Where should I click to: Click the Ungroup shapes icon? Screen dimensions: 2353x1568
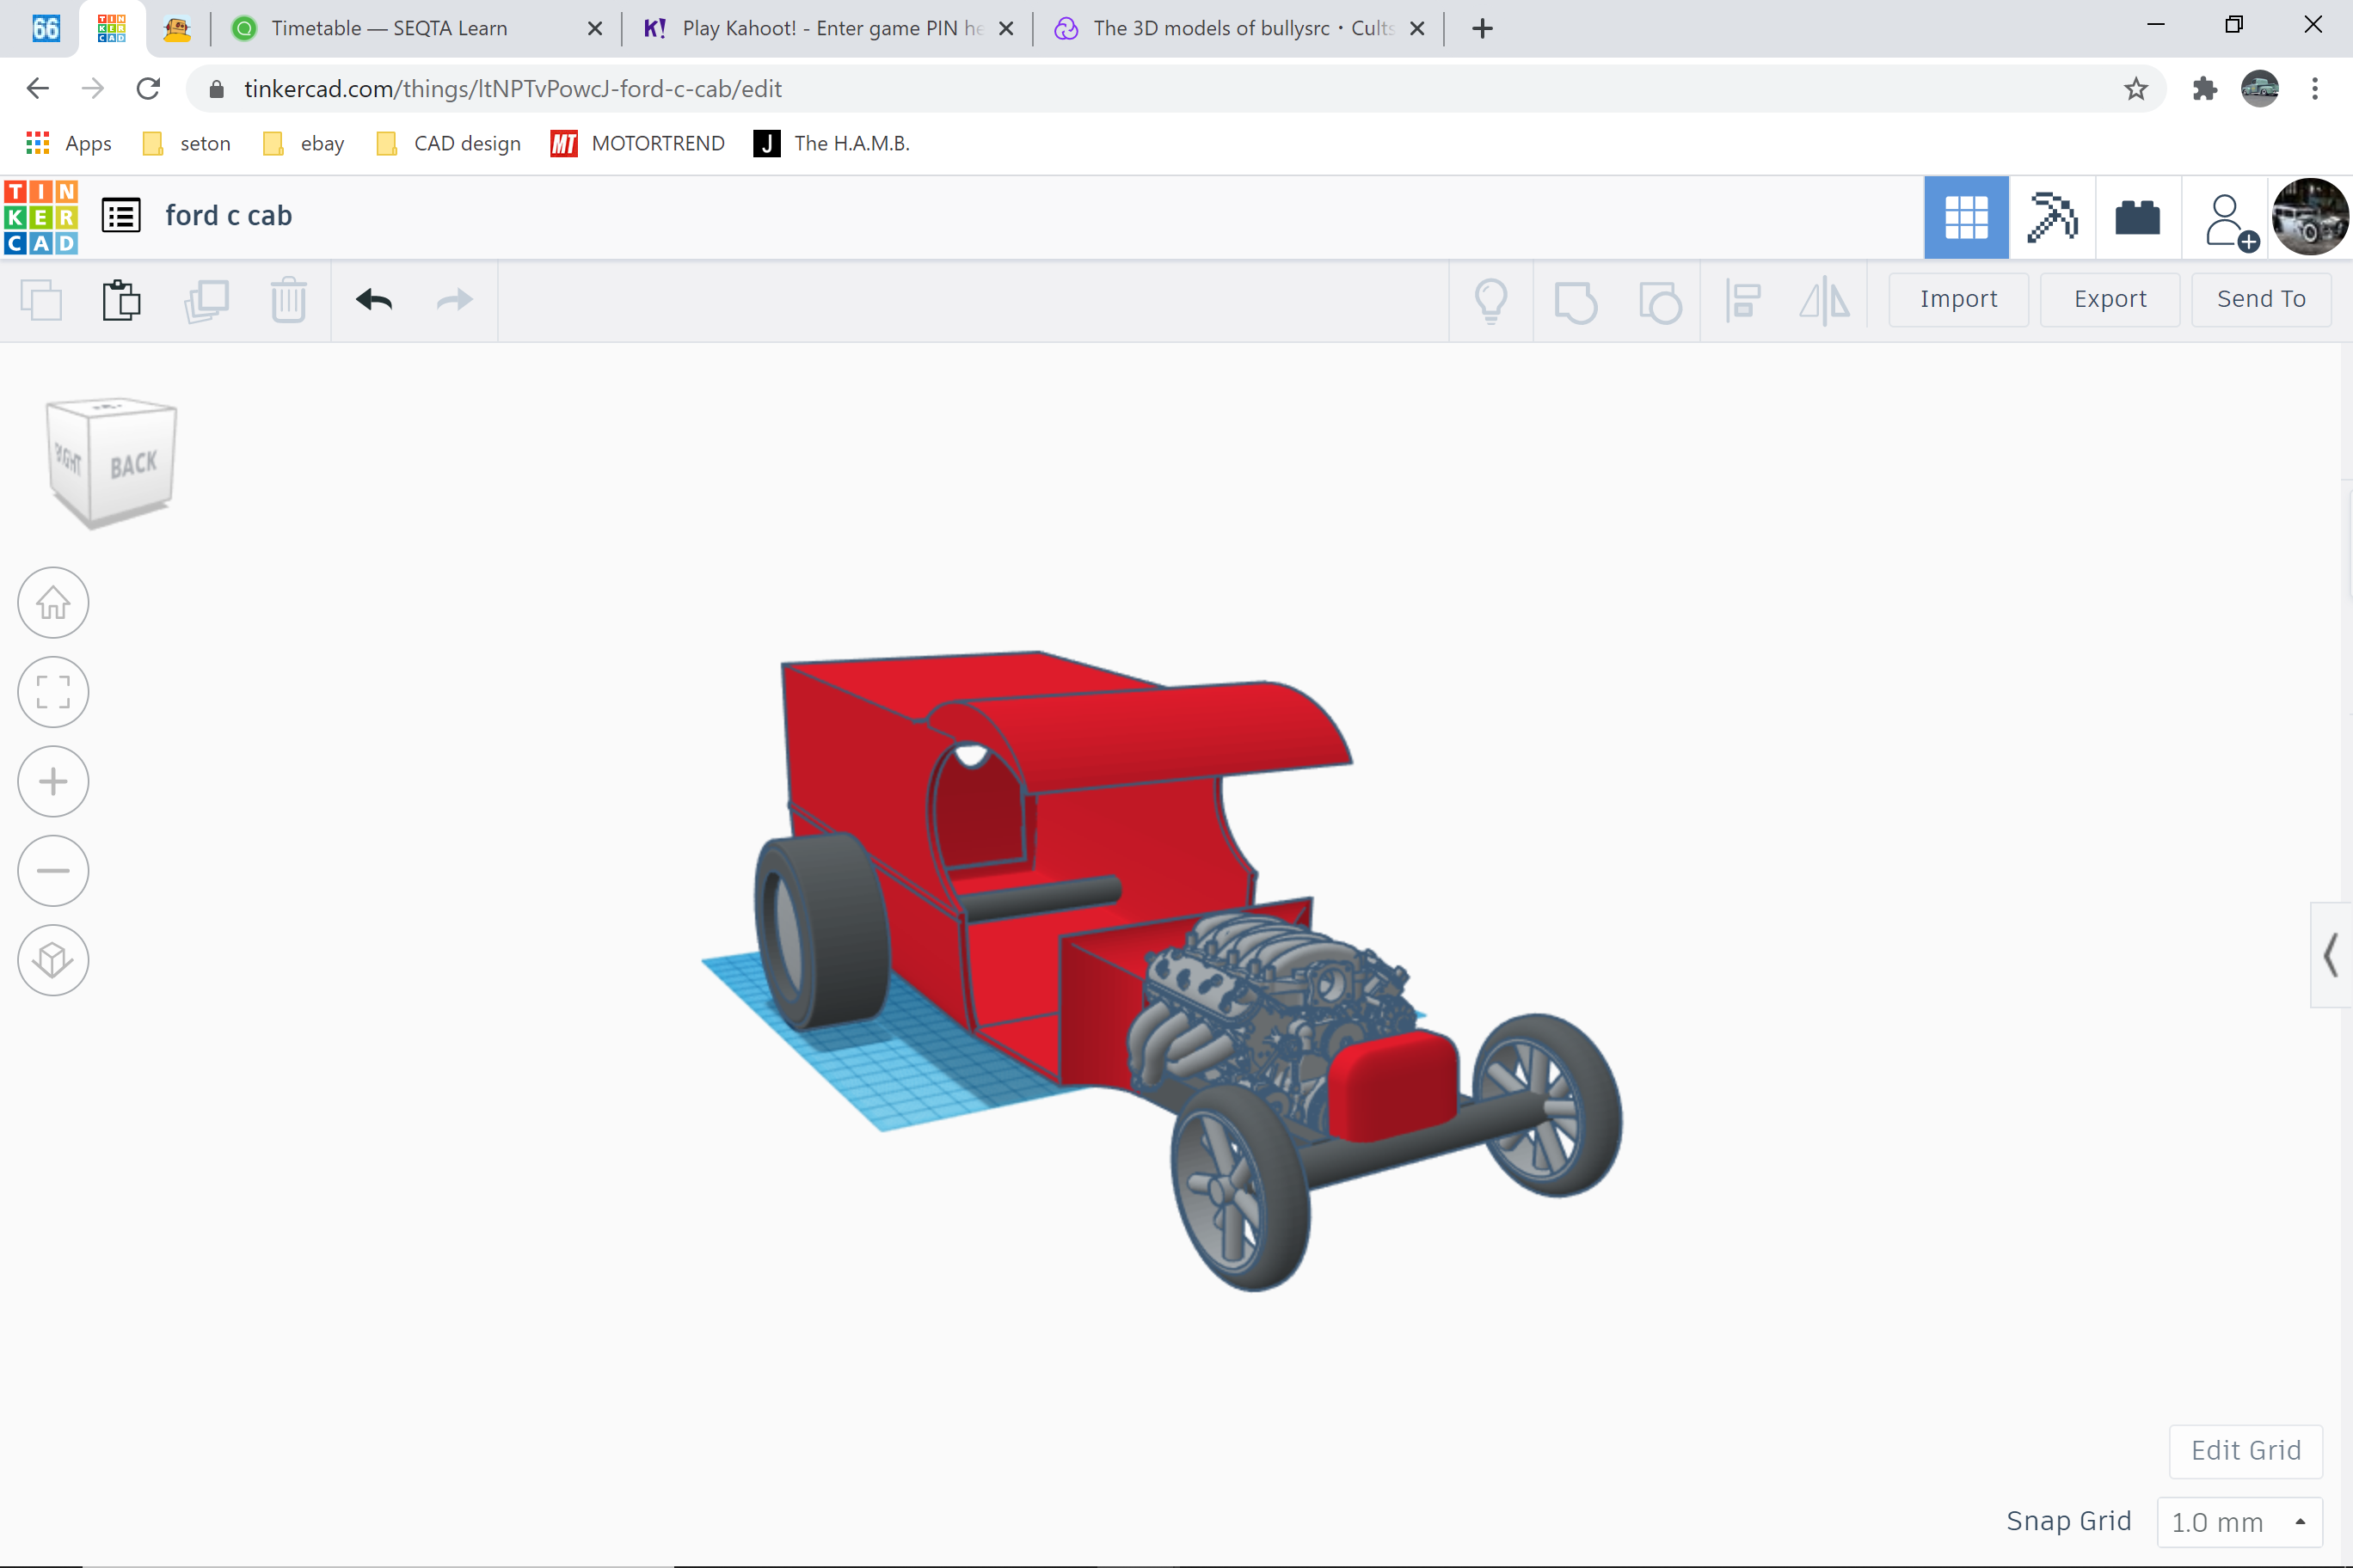1660,302
